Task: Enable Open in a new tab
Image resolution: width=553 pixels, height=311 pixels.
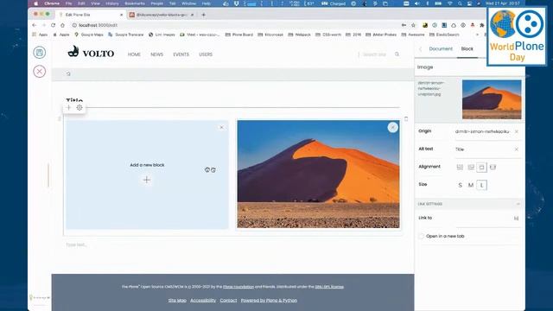Action: click(421, 236)
